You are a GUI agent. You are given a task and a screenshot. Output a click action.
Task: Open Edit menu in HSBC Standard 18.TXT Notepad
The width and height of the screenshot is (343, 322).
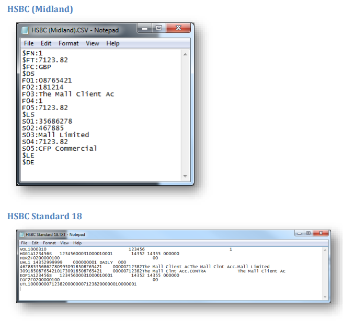(x=35, y=243)
